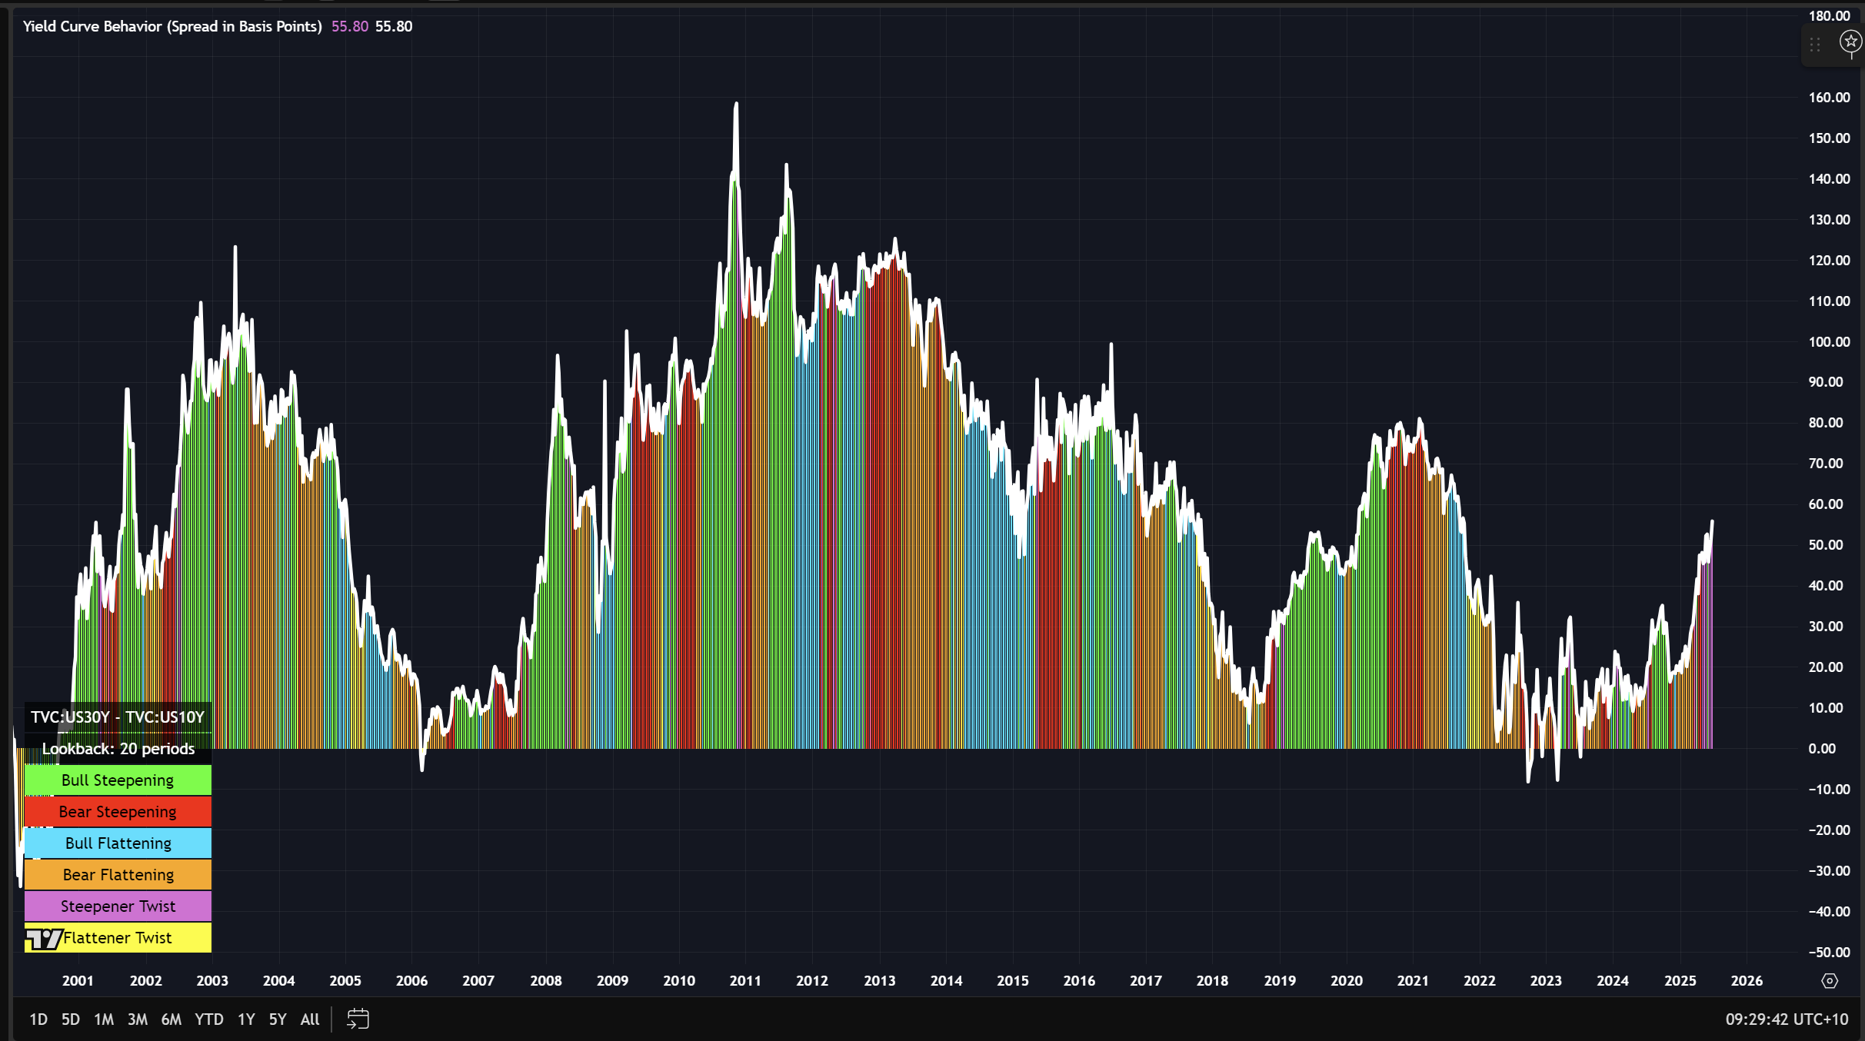1865x1041 pixels.
Task: Show All data range
Action: coord(310,1019)
